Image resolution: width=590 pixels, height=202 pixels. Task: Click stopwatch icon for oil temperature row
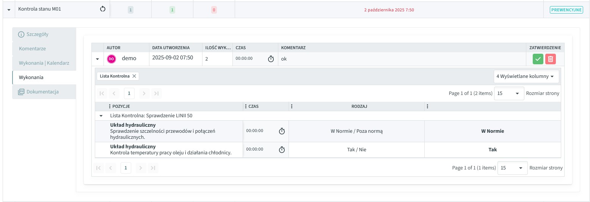282,150
